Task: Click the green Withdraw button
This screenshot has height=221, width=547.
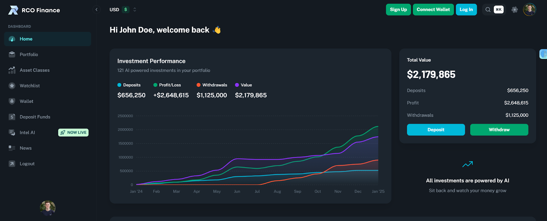Action: coord(499,130)
